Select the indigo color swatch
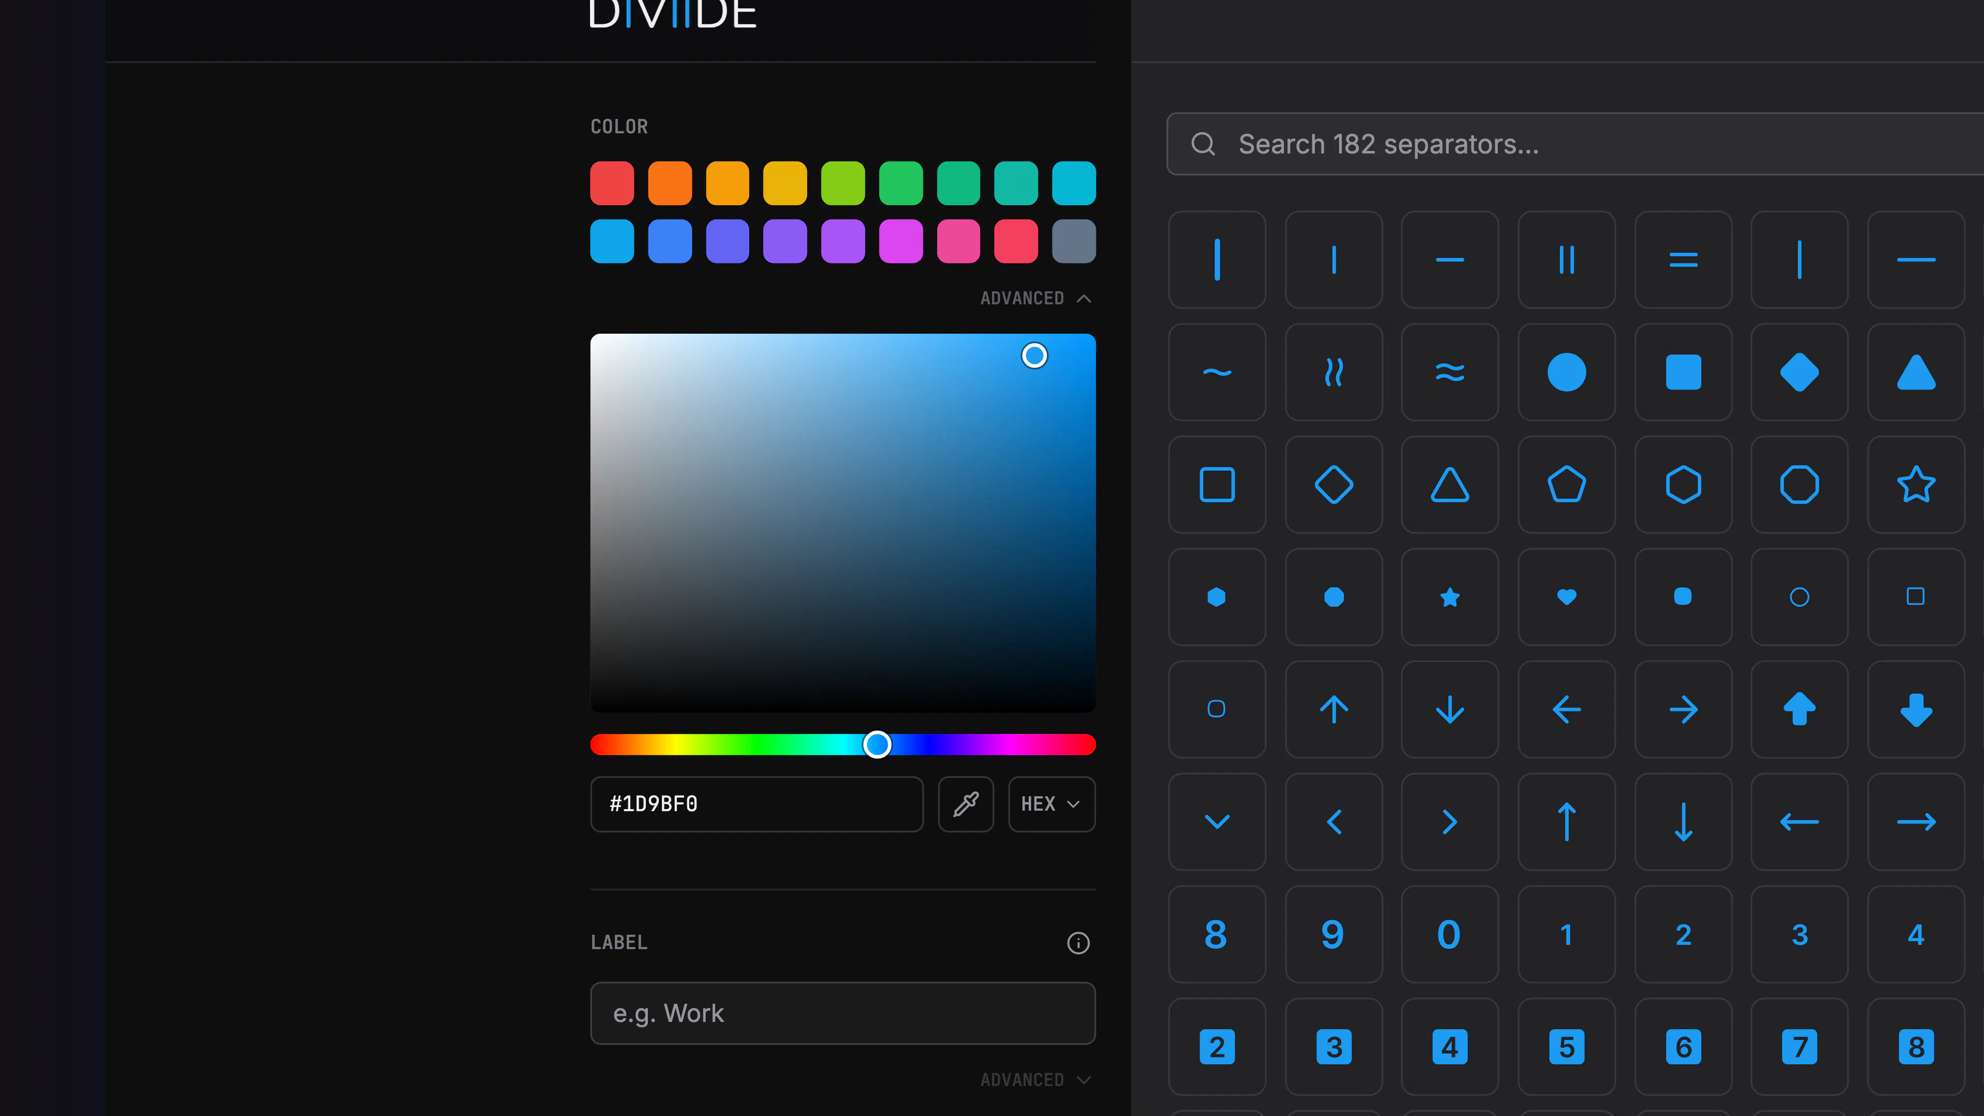 click(727, 241)
